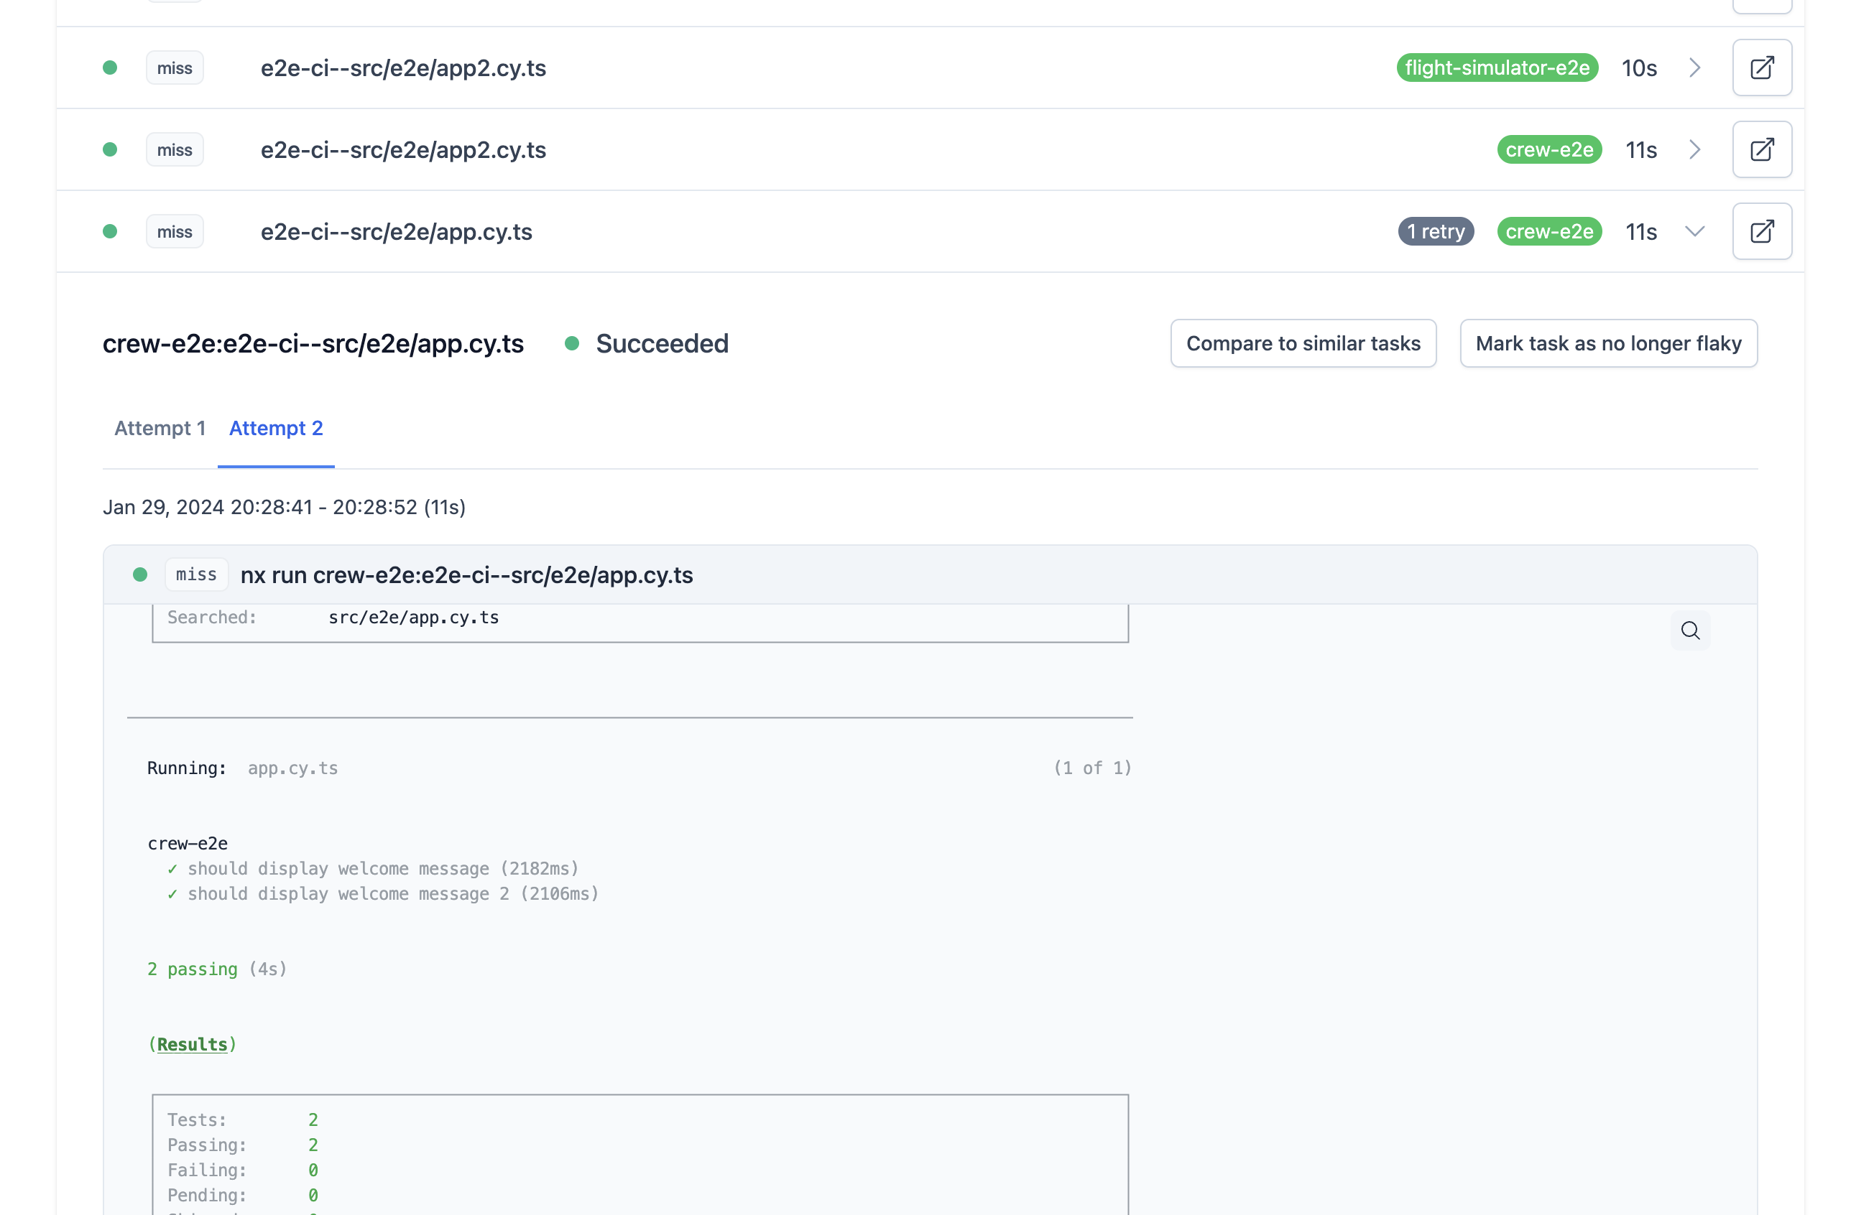
Task: Click the external link icon for app2.cy.ts flight-simulator
Action: click(x=1761, y=67)
